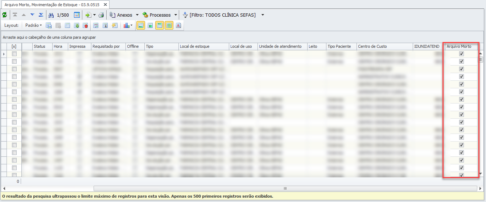
Task: Go to the previous record
Action: [x=24, y=15]
